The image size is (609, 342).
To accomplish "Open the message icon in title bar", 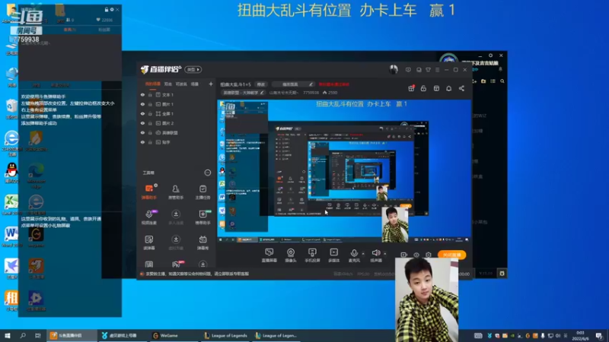I will pyautogui.click(x=408, y=70).
